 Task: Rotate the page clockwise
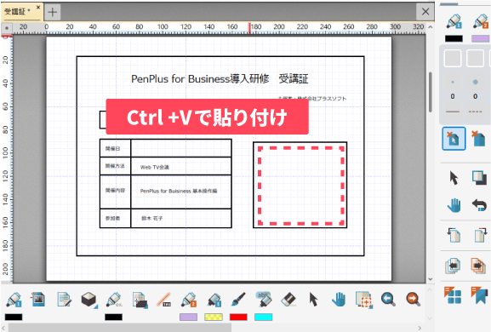click(480, 235)
